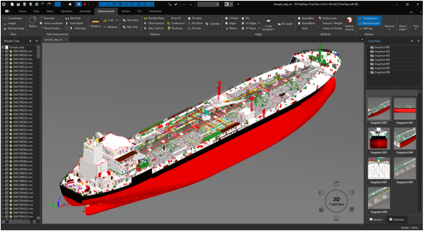The width and height of the screenshot is (424, 231).
Task: Uncheck the 6501TBE101.rvm model checkbox
Action: coord(6,52)
